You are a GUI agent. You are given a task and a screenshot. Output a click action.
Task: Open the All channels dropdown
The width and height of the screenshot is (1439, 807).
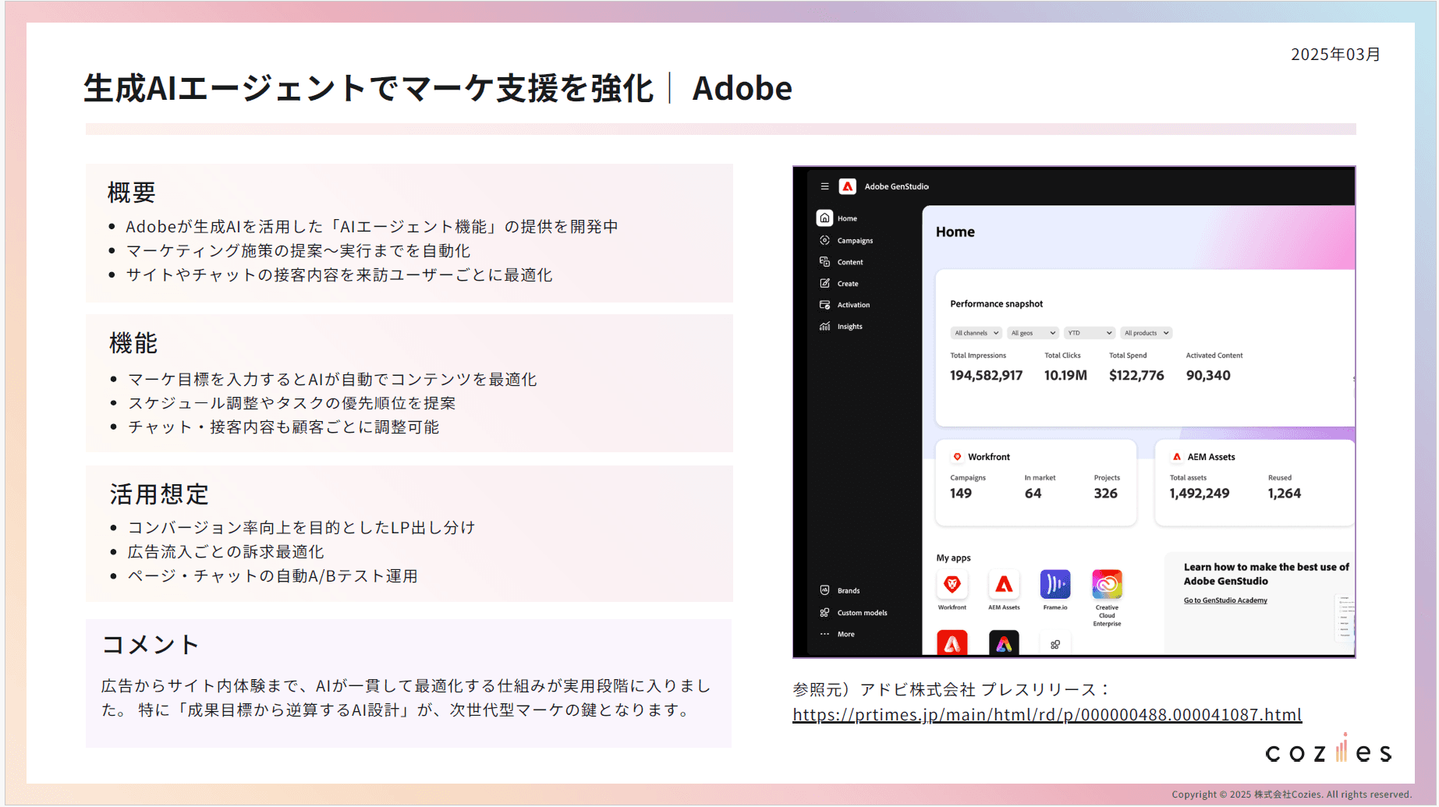coord(976,333)
